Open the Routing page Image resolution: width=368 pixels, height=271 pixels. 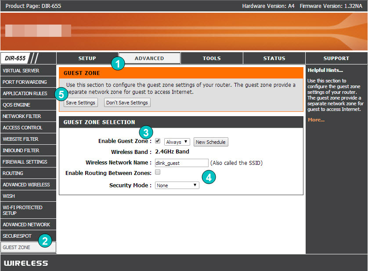[28, 173]
